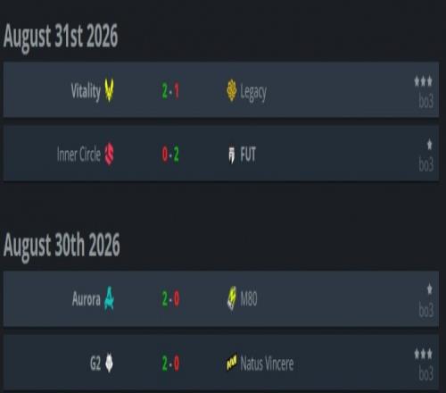This screenshot has height=393, width=446.
Task: Select the Inner Circle team name
Action: tap(78, 155)
